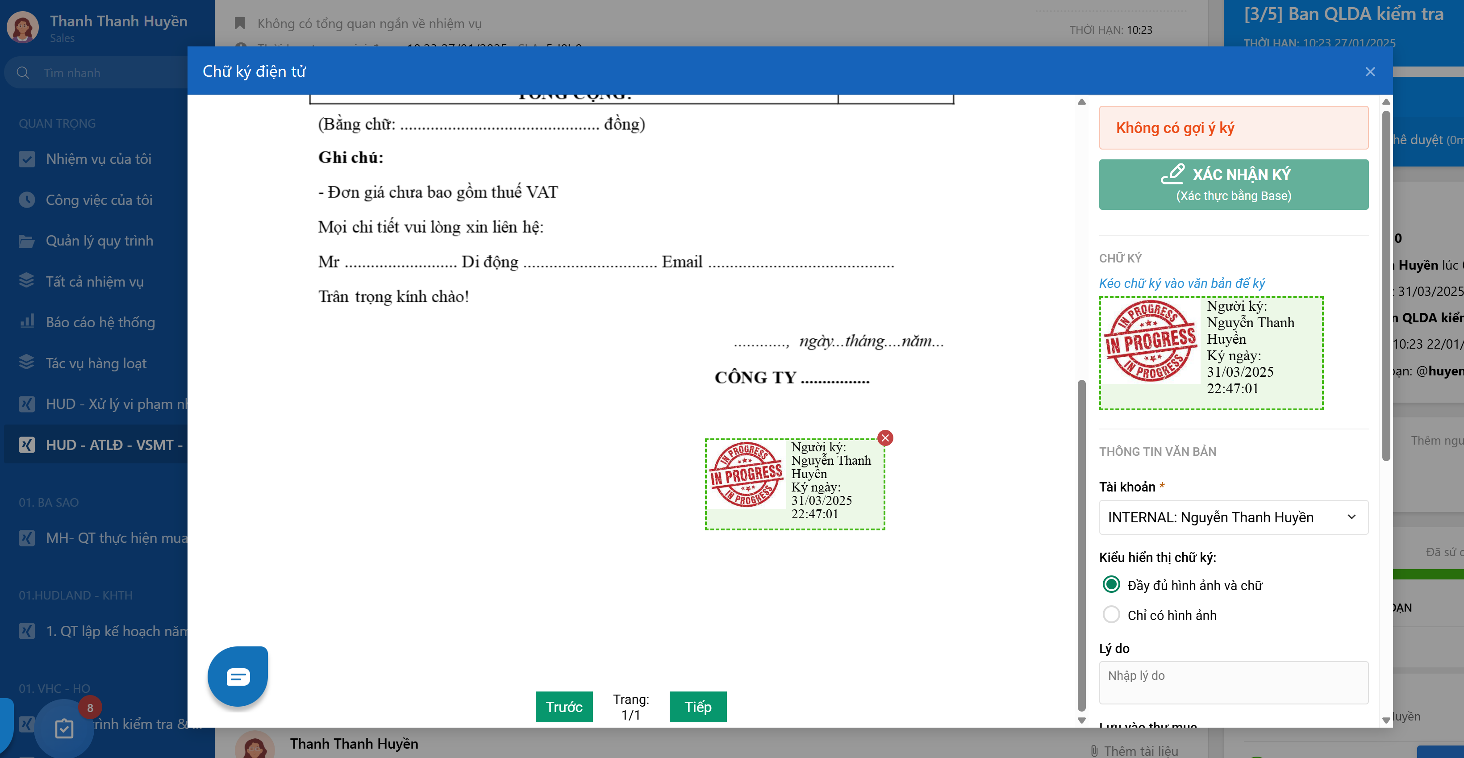Click the Nhiệm vụ của tôi checkmark icon
Screen dimensions: 1464x758
(27, 158)
